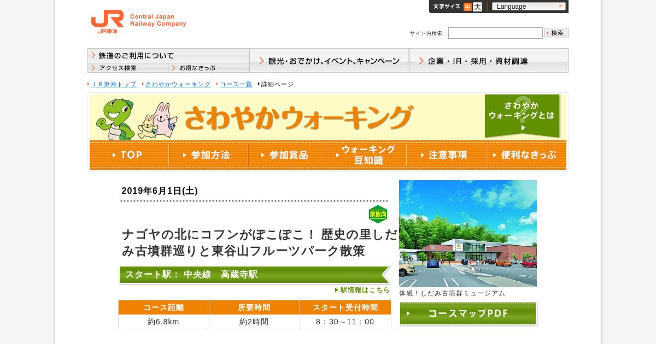Click the course title ナゴヤの北にコフンがぽこぽこ
656x344 pixels.
[x=259, y=243]
